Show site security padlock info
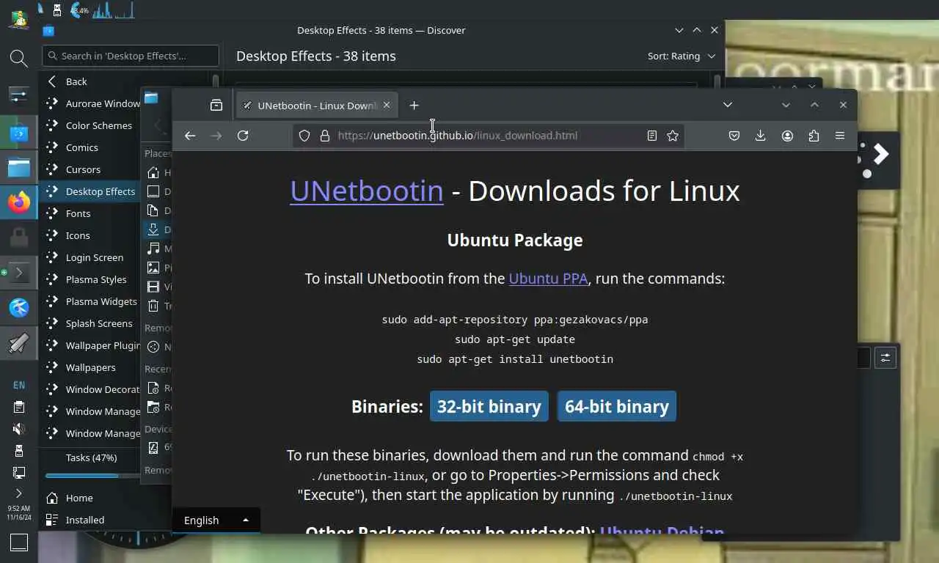Image resolution: width=939 pixels, height=563 pixels. point(325,136)
